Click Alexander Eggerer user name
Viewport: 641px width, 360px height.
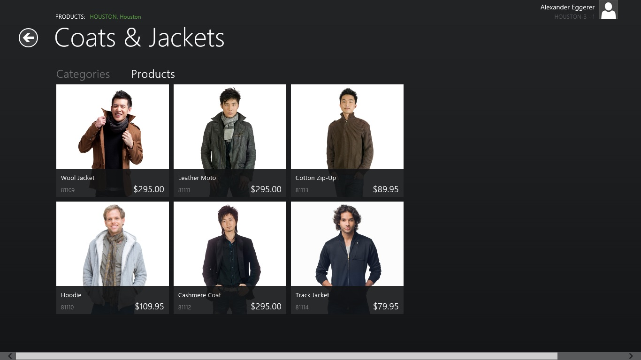567,7
